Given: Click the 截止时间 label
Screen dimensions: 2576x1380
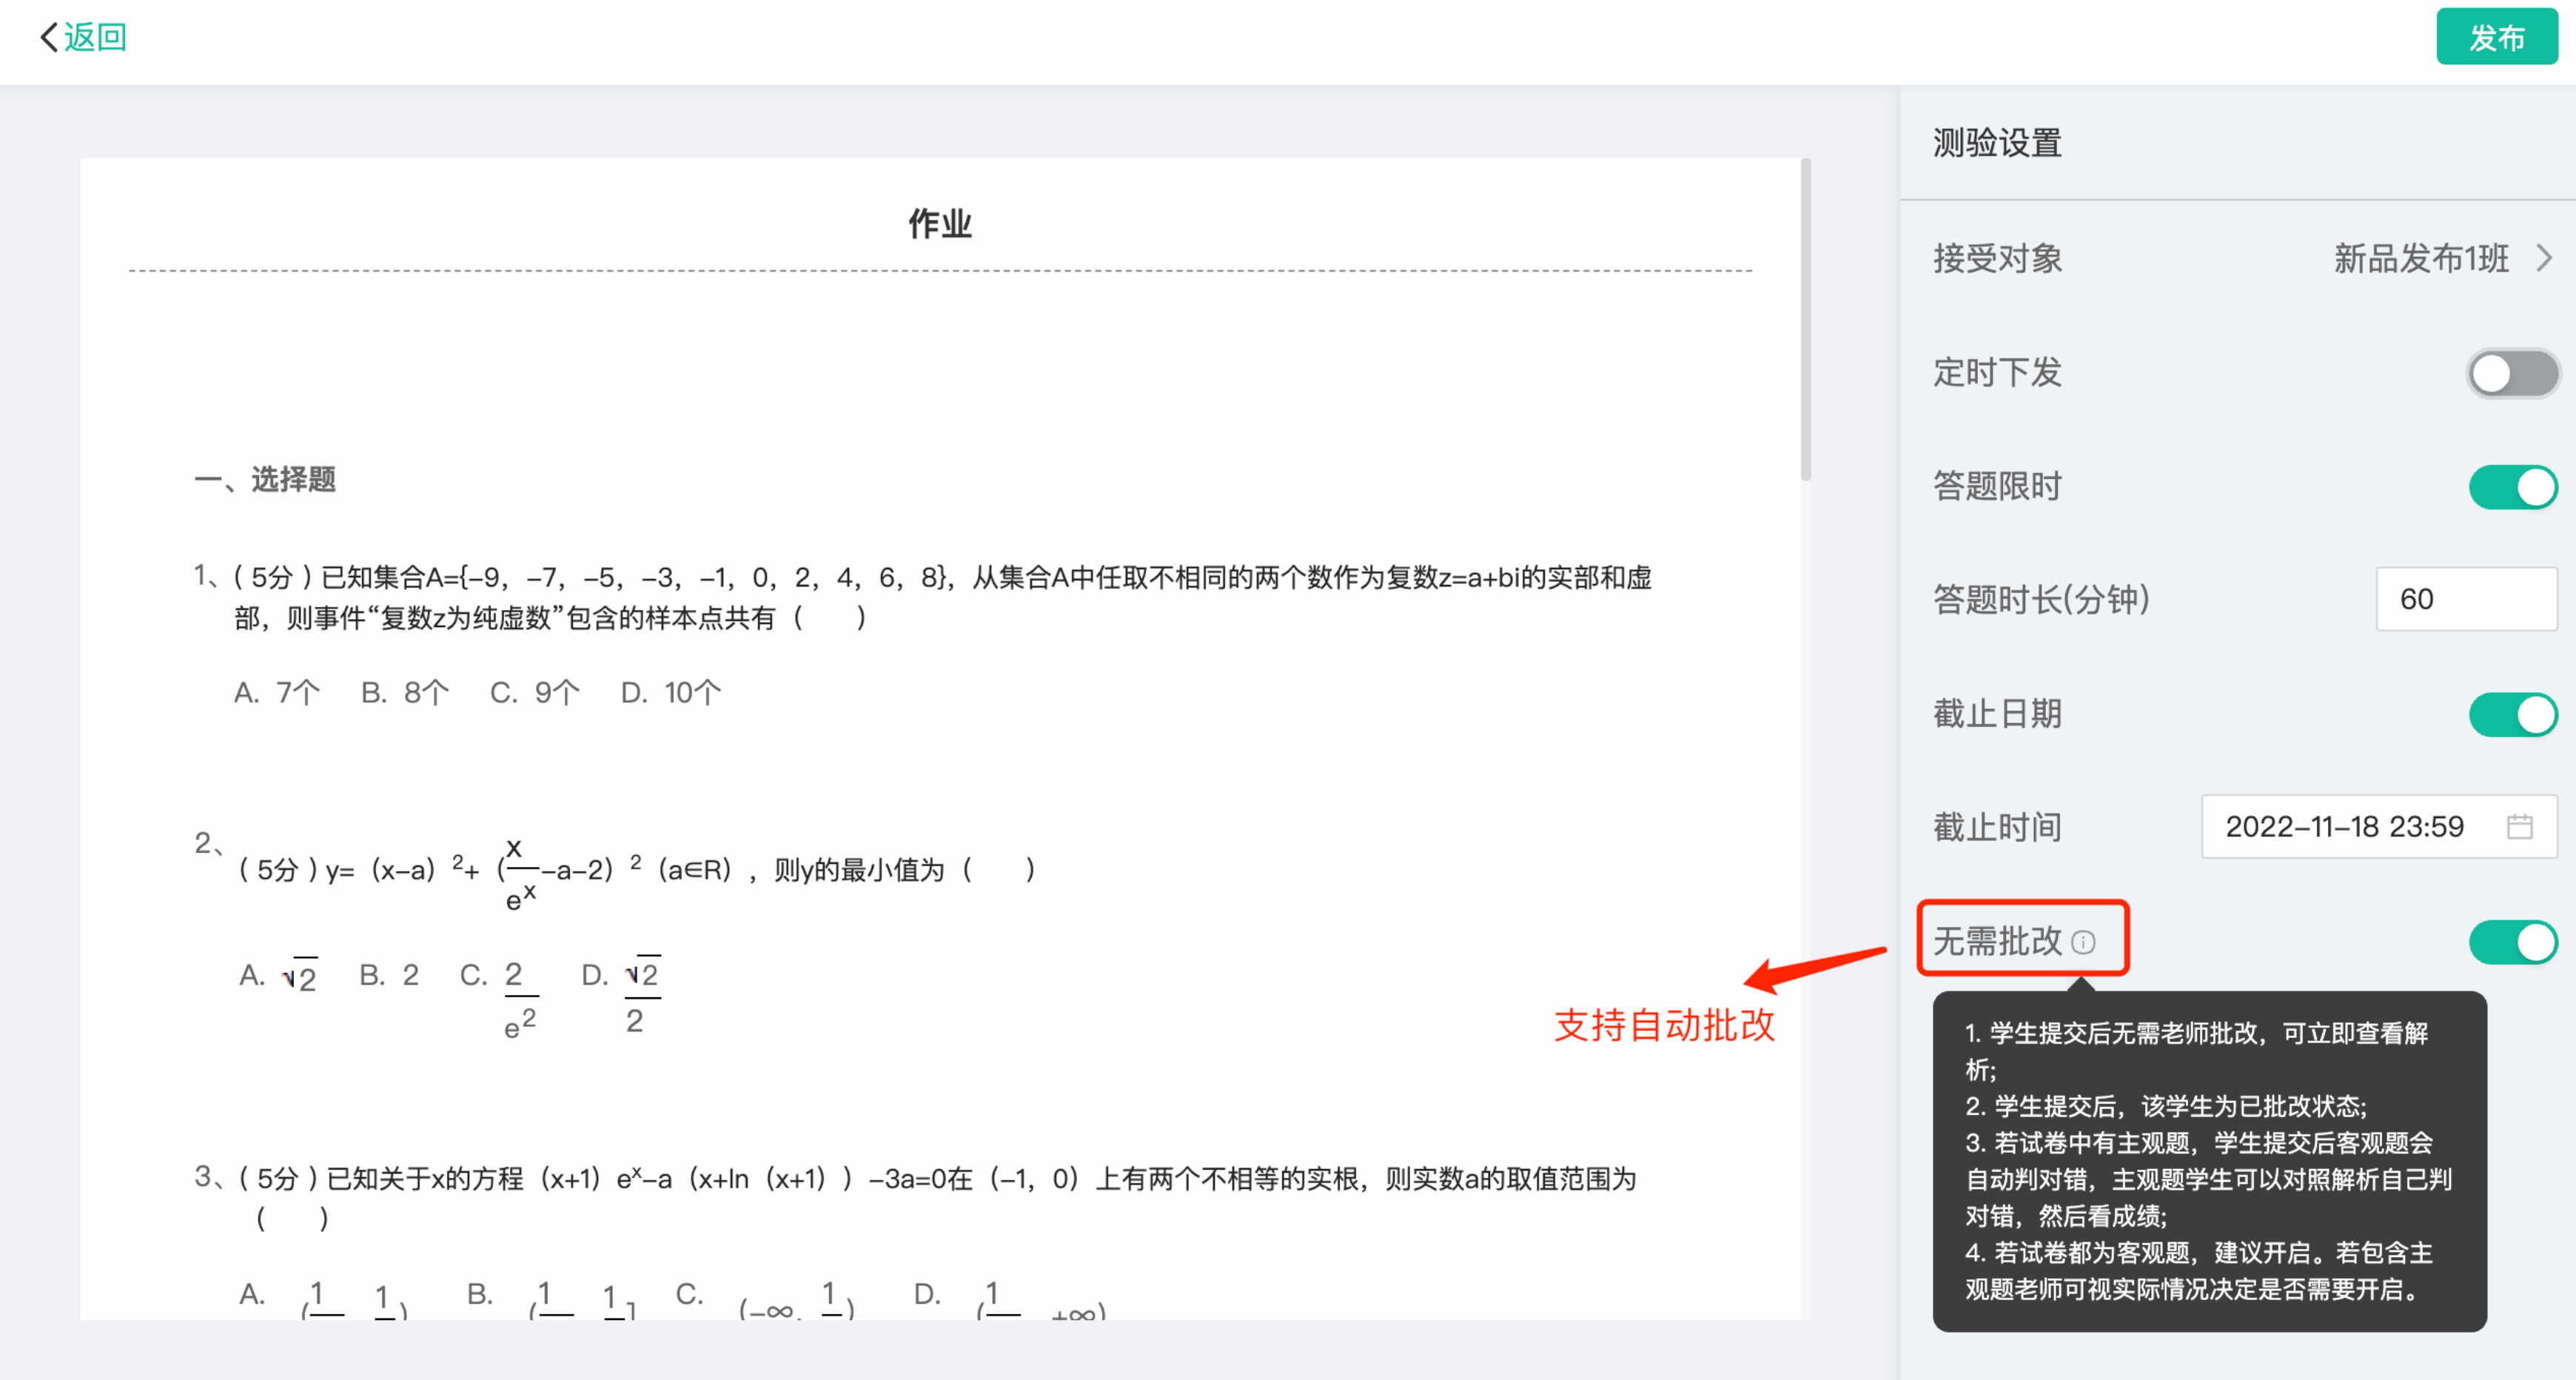Looking at the screenshot, I should (x=1997, y=827).
